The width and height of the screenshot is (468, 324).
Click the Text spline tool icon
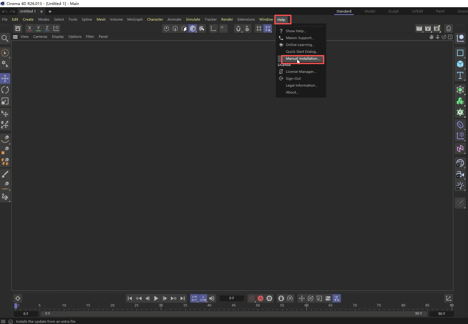point(460,75)
